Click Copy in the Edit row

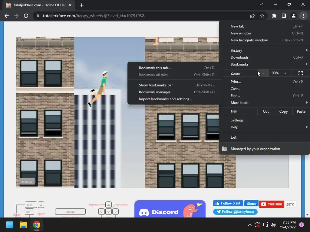[283, 111]
